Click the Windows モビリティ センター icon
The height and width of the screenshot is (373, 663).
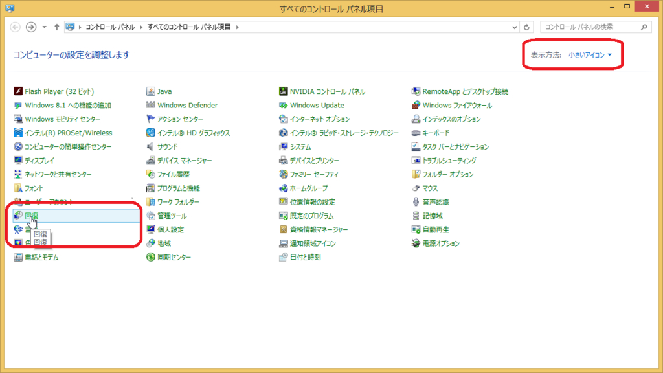(17, 119)
